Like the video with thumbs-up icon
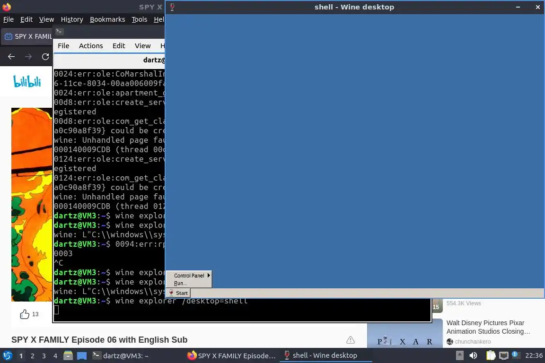This screenshot has width=545, height=363. pos(24,314)
